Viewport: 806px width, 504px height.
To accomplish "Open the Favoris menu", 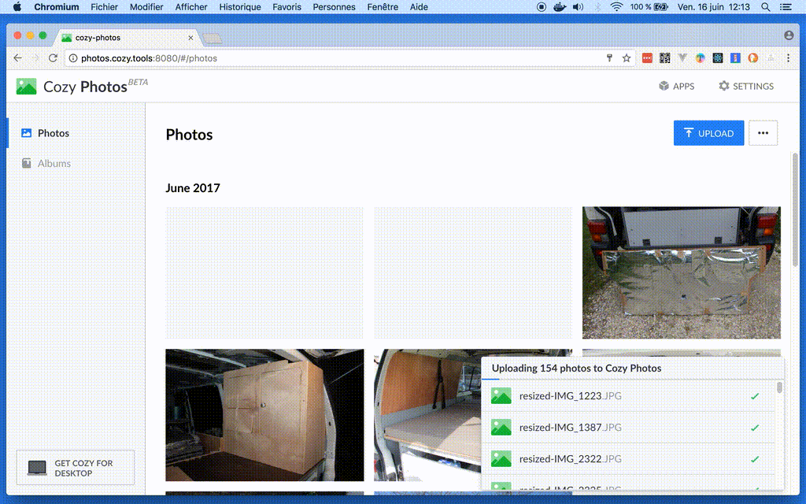I will pos(287,6).
